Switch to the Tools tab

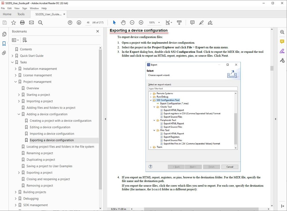(21, 14)
